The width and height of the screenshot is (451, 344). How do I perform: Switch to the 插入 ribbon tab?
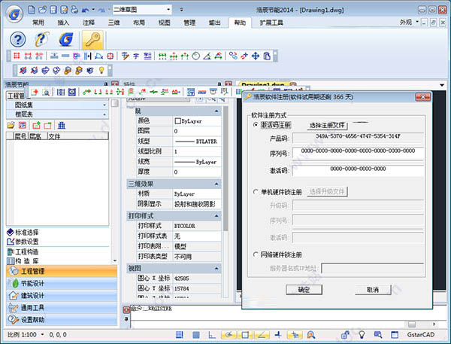[x=63, y=23]
